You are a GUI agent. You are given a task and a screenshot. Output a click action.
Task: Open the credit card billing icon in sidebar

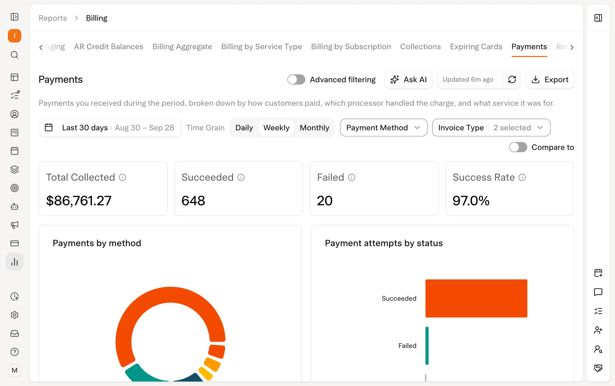(15, 243)
